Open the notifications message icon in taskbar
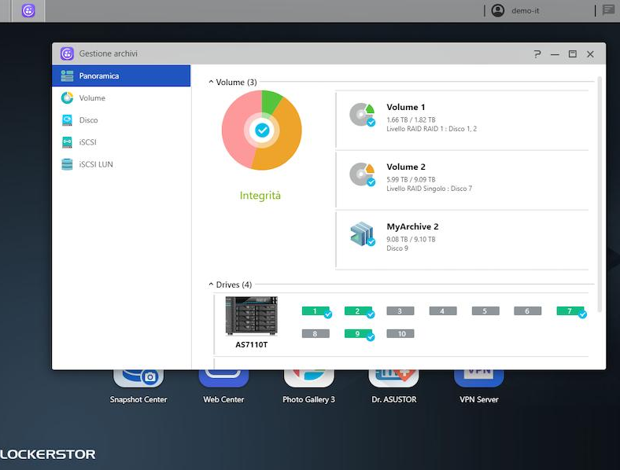Image resolution: width=620 pixels, height=470 pixels. (608, 10)
